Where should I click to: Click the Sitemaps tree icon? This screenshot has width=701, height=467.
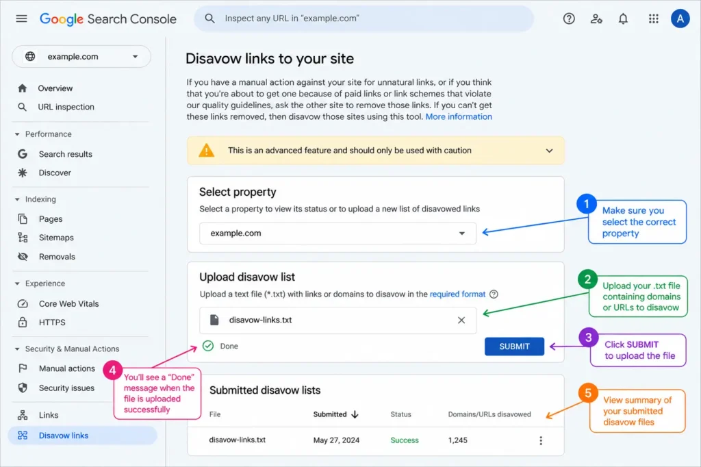coord(23,238)
